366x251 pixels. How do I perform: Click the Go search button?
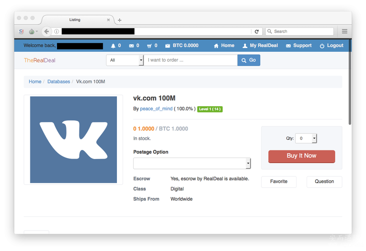[x=249, y=60]
